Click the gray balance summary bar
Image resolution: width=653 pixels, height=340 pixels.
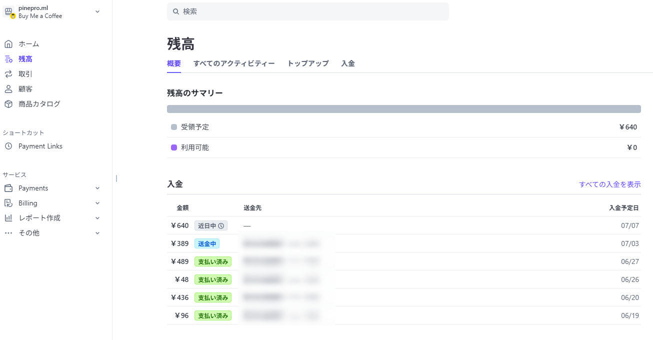pos(403,109)
